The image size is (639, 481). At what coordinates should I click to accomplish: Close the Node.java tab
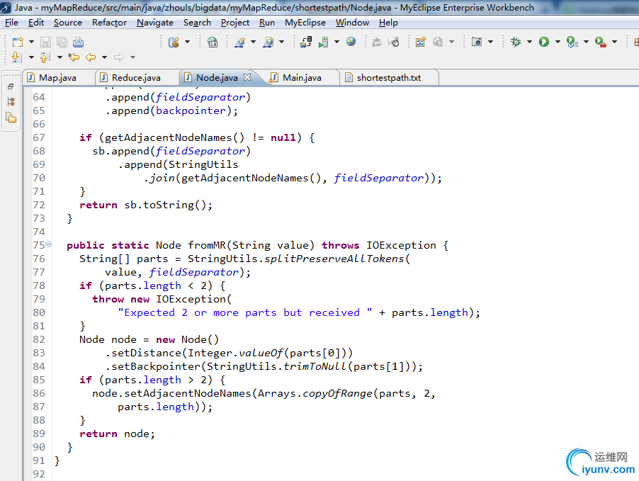247,77
